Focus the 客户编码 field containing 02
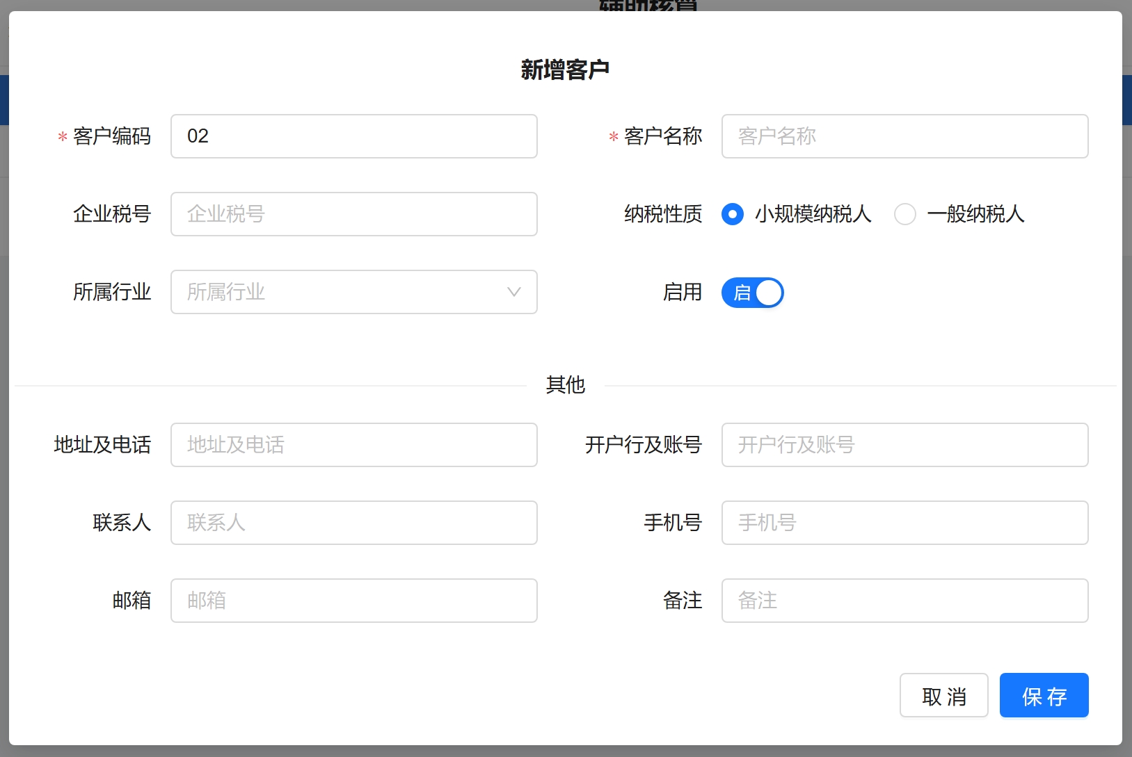Screen dimensions: 1132x757 pyautogui.click(x=353, y=136)
